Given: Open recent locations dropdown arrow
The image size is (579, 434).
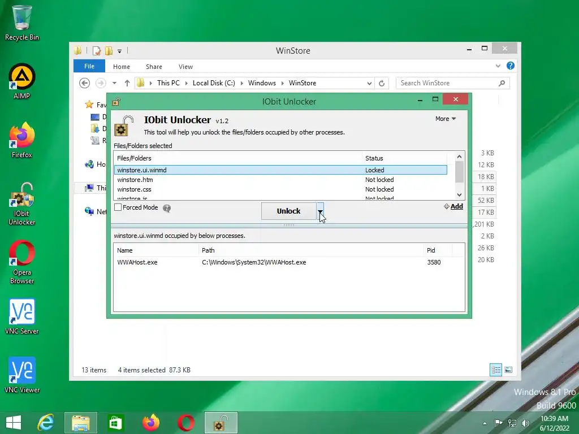Looking at the screenshot, I should (x=114, y=84).
